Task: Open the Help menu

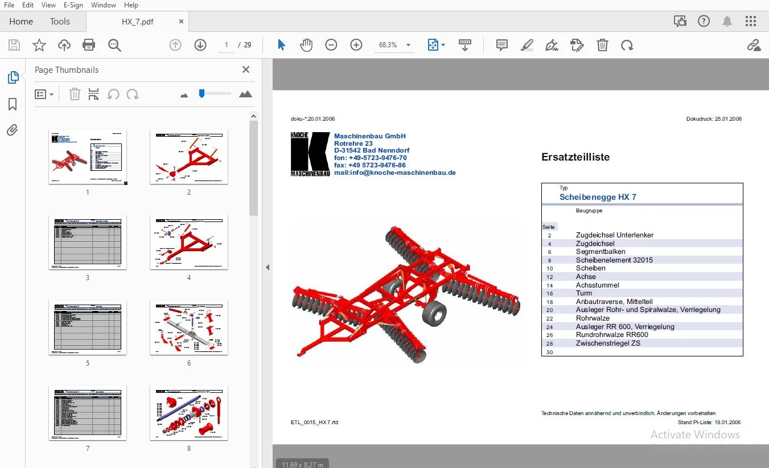Action: pyautogui.click(x=131, y=5)
